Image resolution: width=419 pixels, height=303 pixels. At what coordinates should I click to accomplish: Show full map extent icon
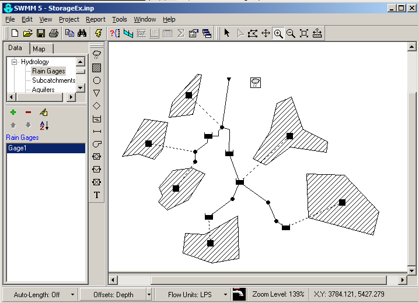coord(304,33)
